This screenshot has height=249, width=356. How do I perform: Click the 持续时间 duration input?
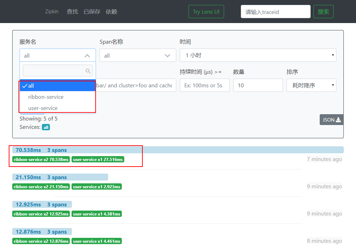click(205, 86)
